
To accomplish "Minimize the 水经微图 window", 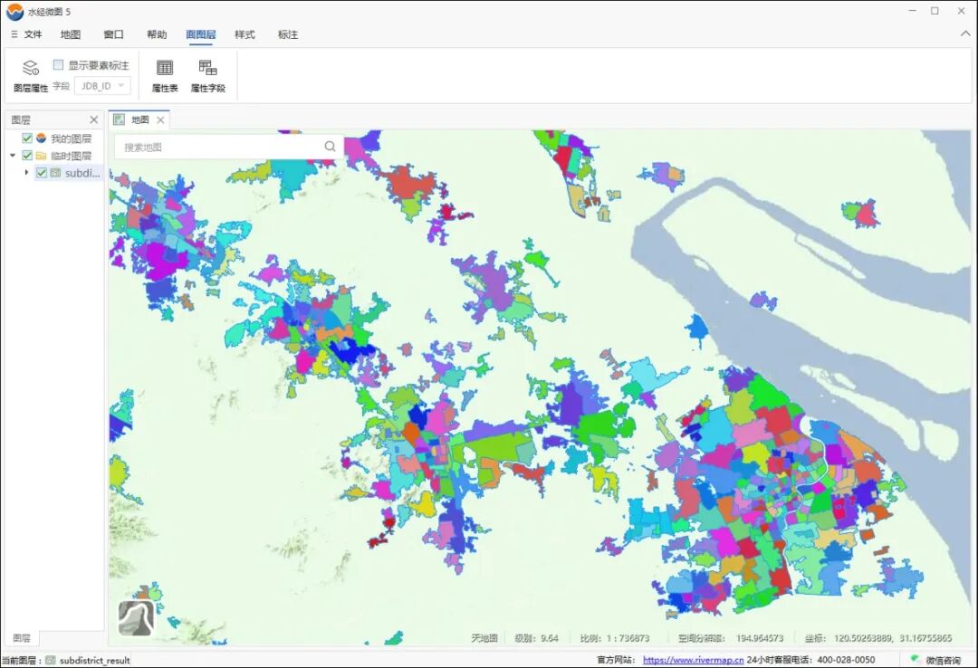I will coord(913,11).
